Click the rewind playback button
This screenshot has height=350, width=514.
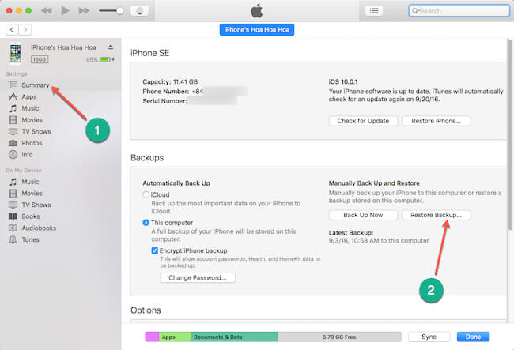(46, 11)
